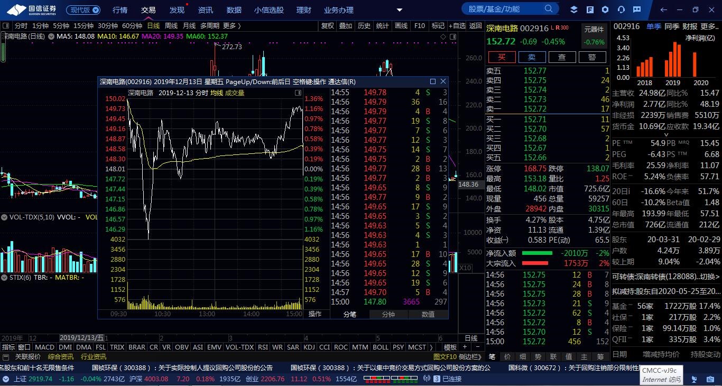The height and width of the screenshot is (386, 722).
Task: Open the layers stack icon in title bar
Action: [575, 10]
